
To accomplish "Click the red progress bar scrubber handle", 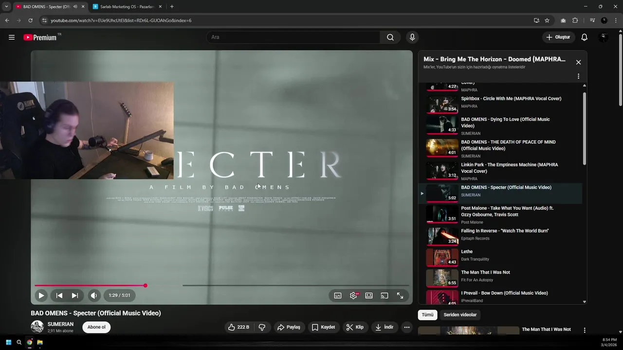I will (x=145, y=285).
